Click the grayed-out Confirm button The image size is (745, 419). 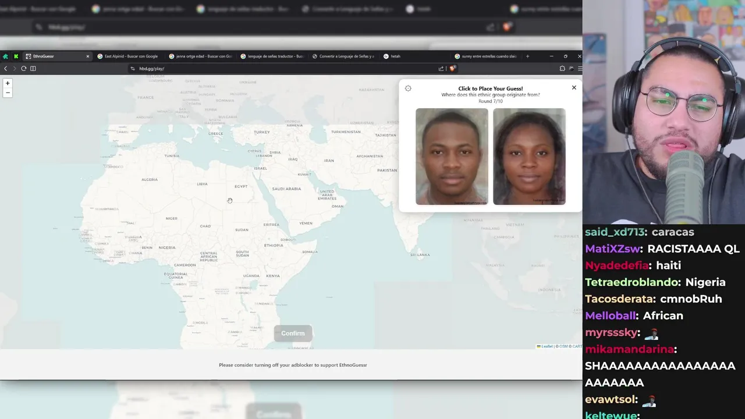tap(293, 333)
